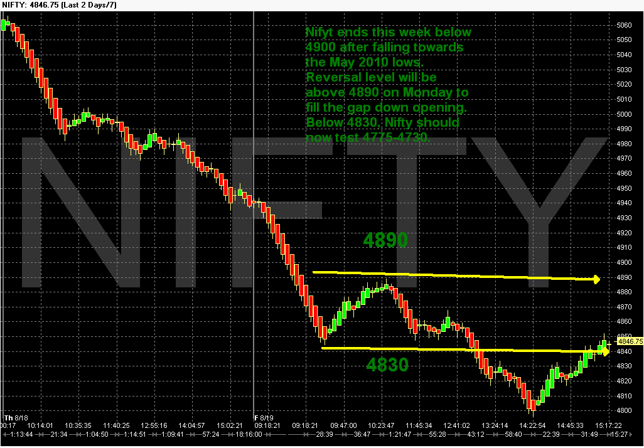Click the 1:09:41 interval duration
The height and width of the screenshot is (448, 644).
tap(173, 434)
